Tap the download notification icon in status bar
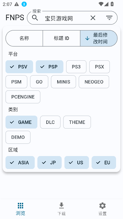This screenshot has width=123, height=219. [x=24, y=4]
